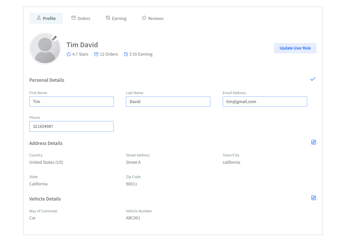Click the profile avatar image

pyautogui.click(x=45, y=49)
